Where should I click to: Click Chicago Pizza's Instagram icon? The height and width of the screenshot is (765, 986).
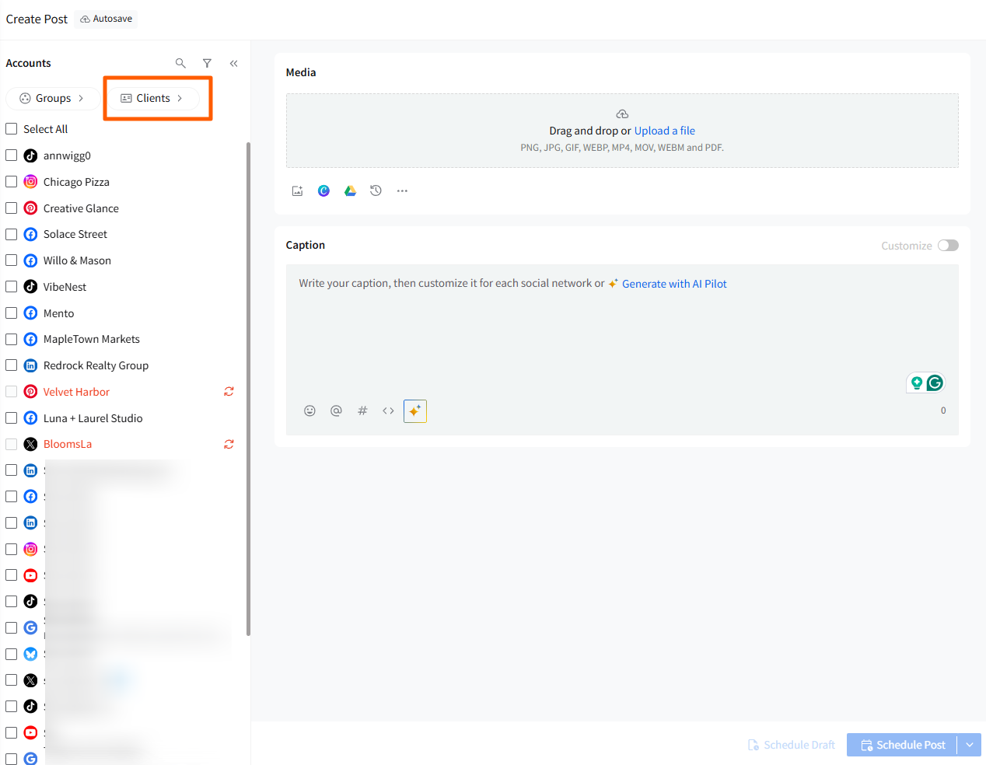click(30, 182)
